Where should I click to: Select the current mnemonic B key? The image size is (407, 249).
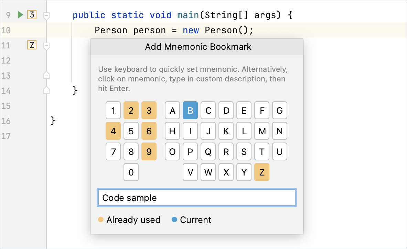[190, 110]
